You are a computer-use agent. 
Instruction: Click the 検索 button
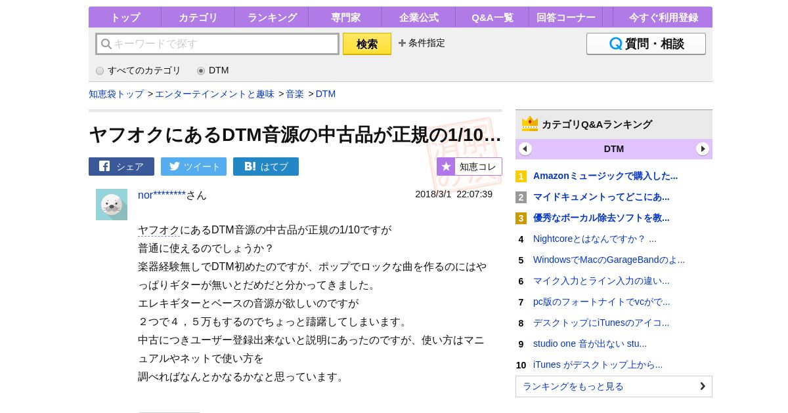(367, 44)
